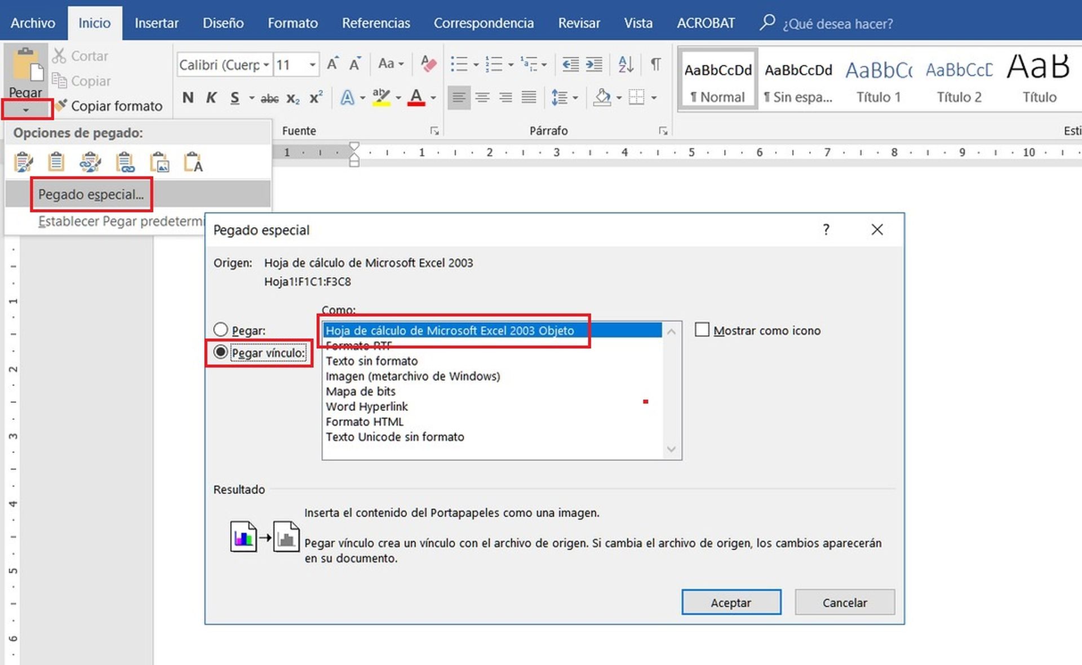Open the Pegado especial menu entry
The height and width of the screenshot is (665, 1082).
(x=90, y=194)
